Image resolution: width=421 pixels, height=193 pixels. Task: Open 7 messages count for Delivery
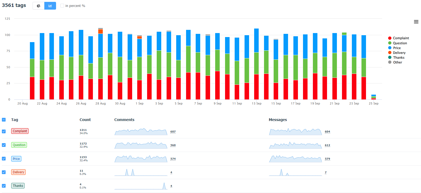click(x=326, y=172)
